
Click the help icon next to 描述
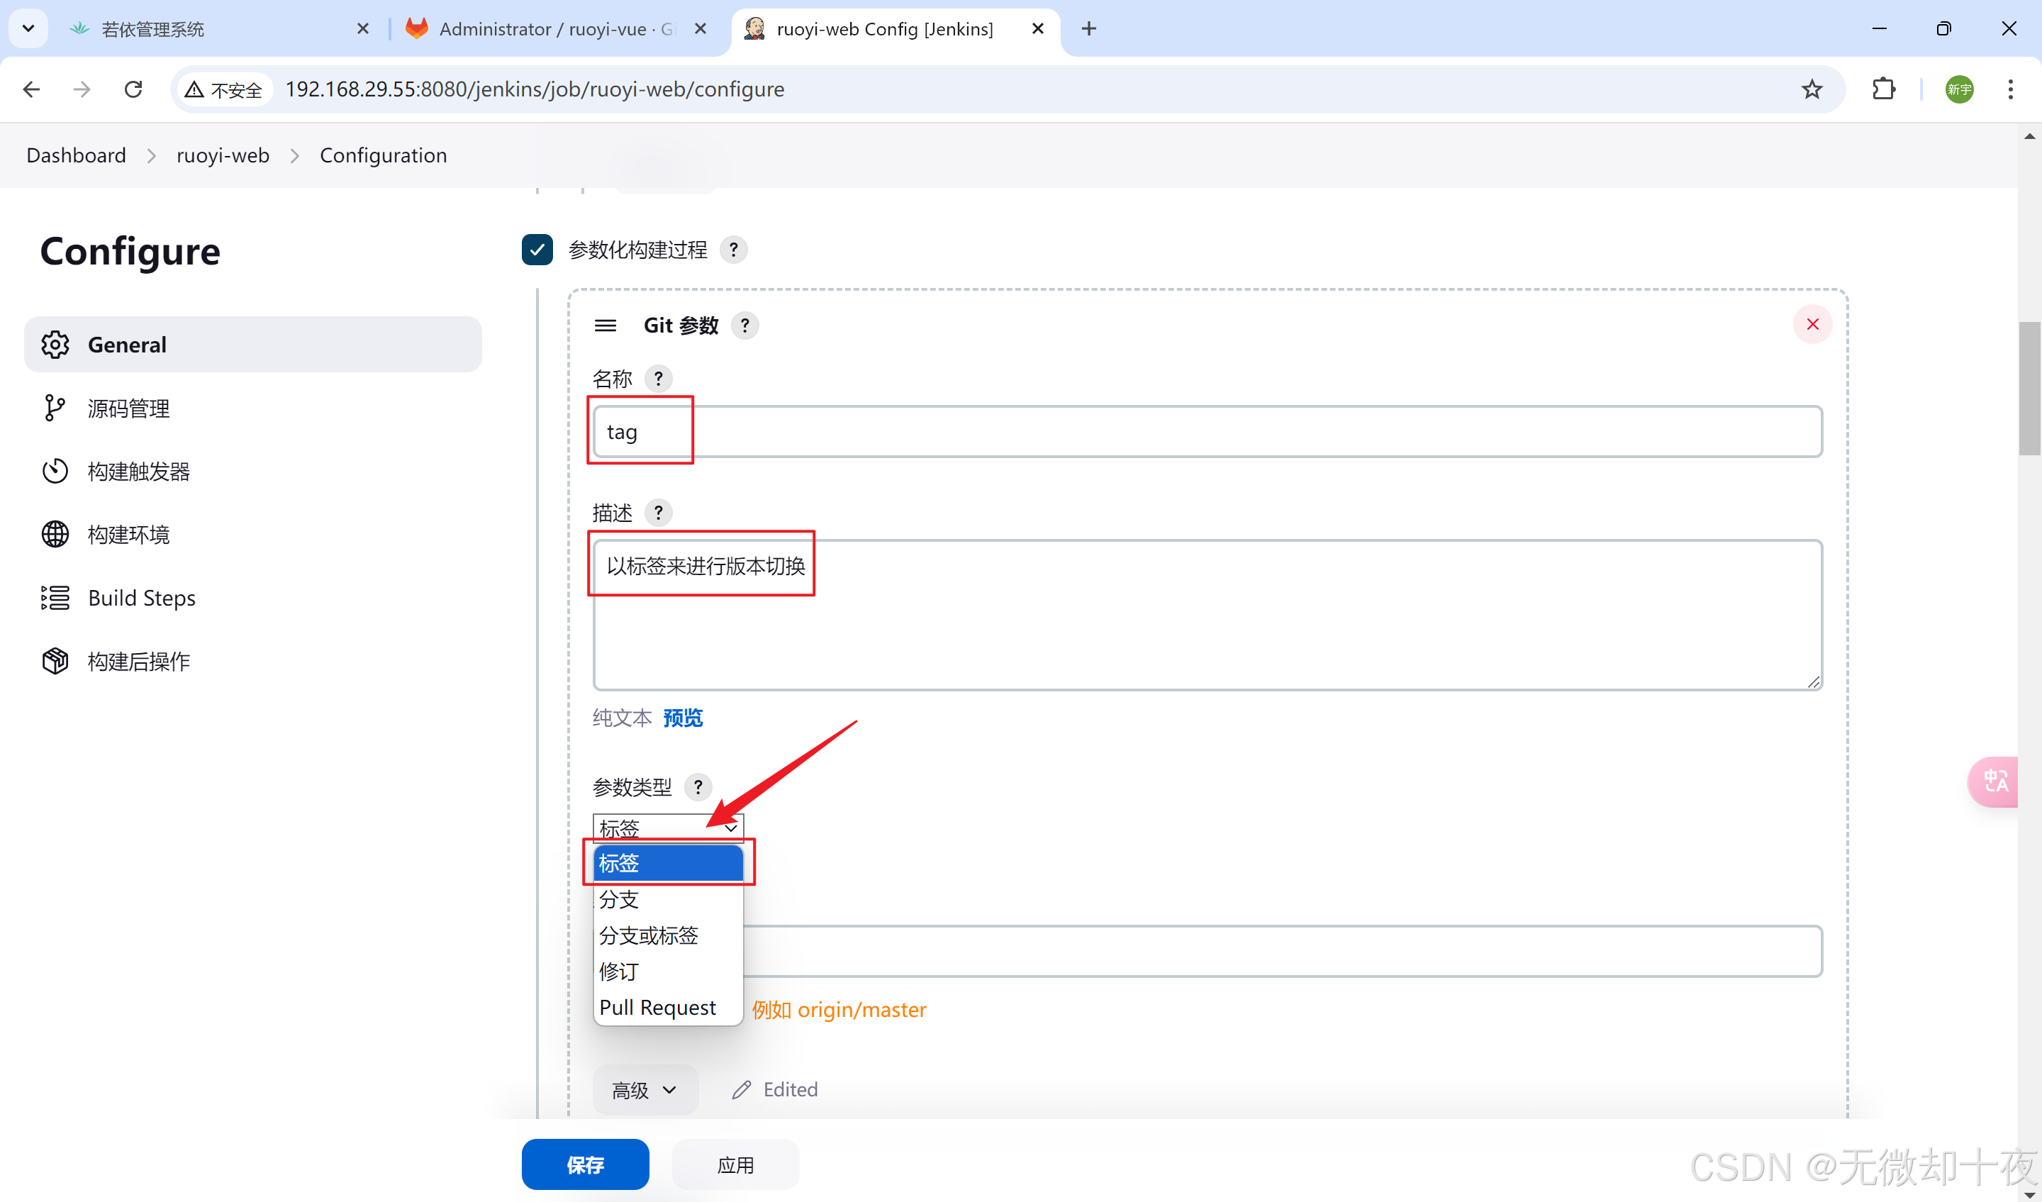658,512
